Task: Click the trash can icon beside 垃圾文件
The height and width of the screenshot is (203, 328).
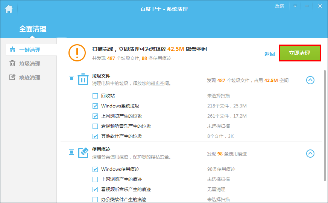Action: tap(83, 79)
